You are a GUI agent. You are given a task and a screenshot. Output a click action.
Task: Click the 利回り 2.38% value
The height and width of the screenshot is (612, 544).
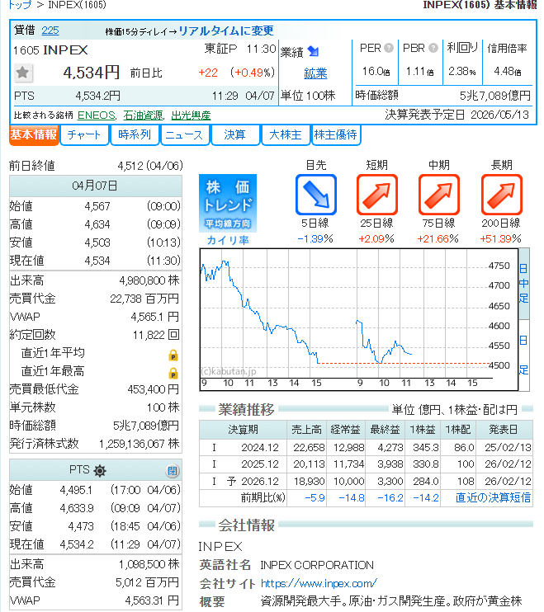pos(462,72)
